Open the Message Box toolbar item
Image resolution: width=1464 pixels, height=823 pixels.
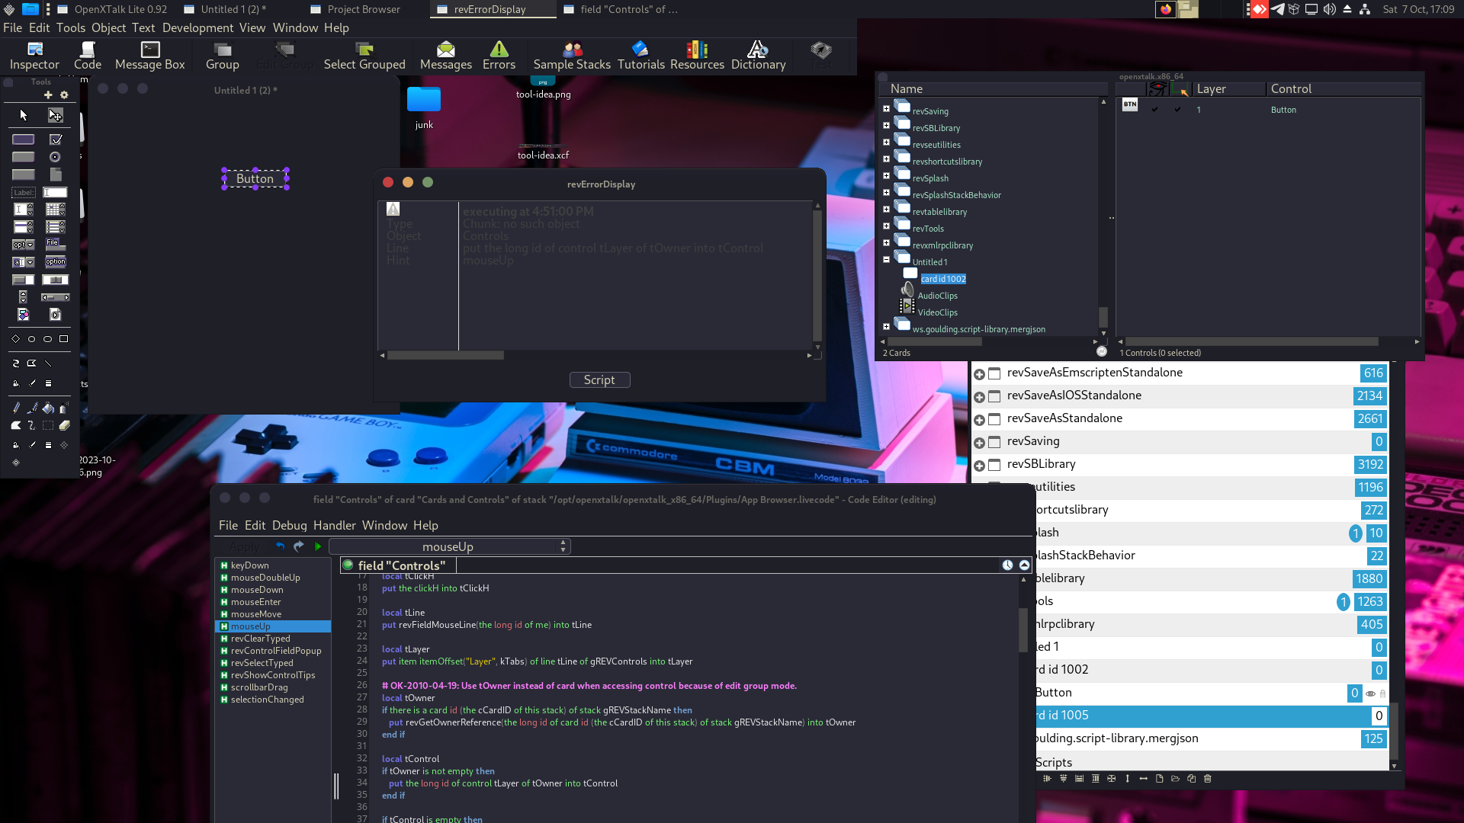coord(150,56)
